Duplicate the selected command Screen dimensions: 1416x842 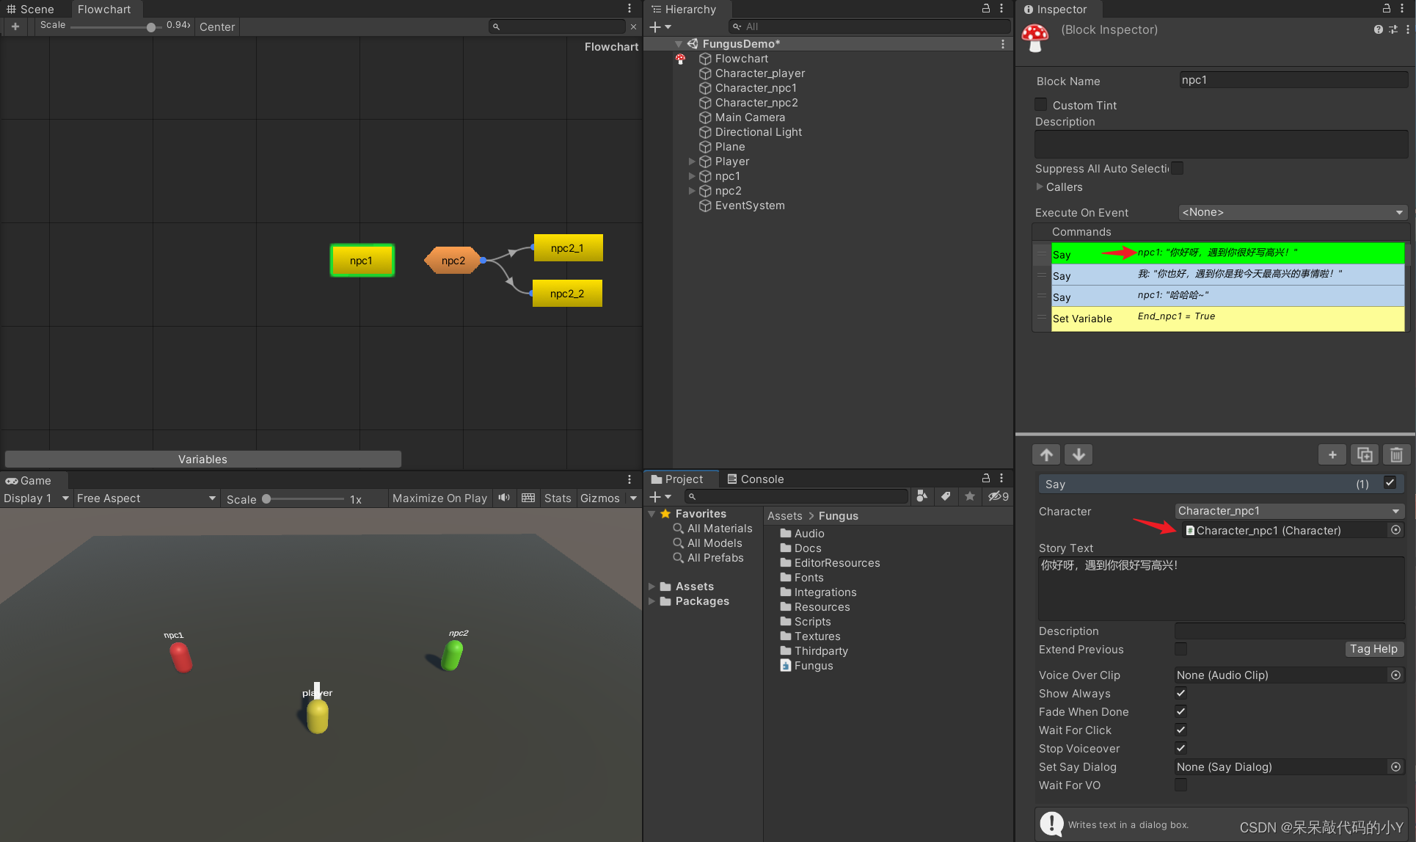[x=1365, y=454]
